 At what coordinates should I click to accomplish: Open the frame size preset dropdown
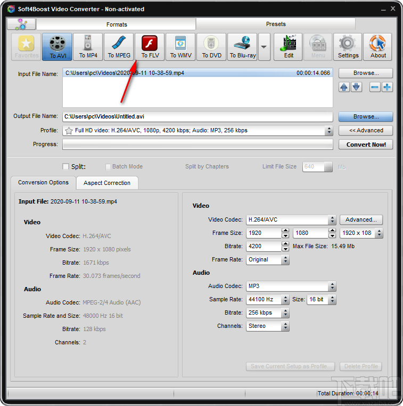coord(380,233)
